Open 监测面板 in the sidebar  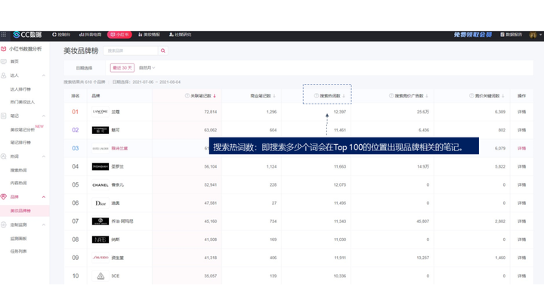coord(18,239)
